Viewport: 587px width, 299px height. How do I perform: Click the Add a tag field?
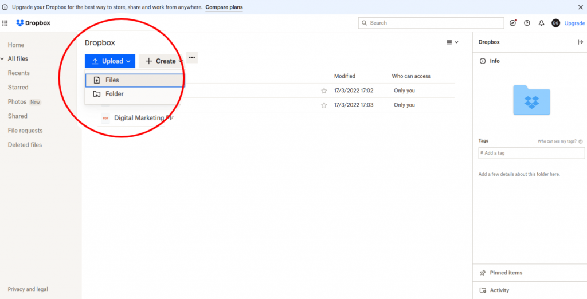click(531, 153)
